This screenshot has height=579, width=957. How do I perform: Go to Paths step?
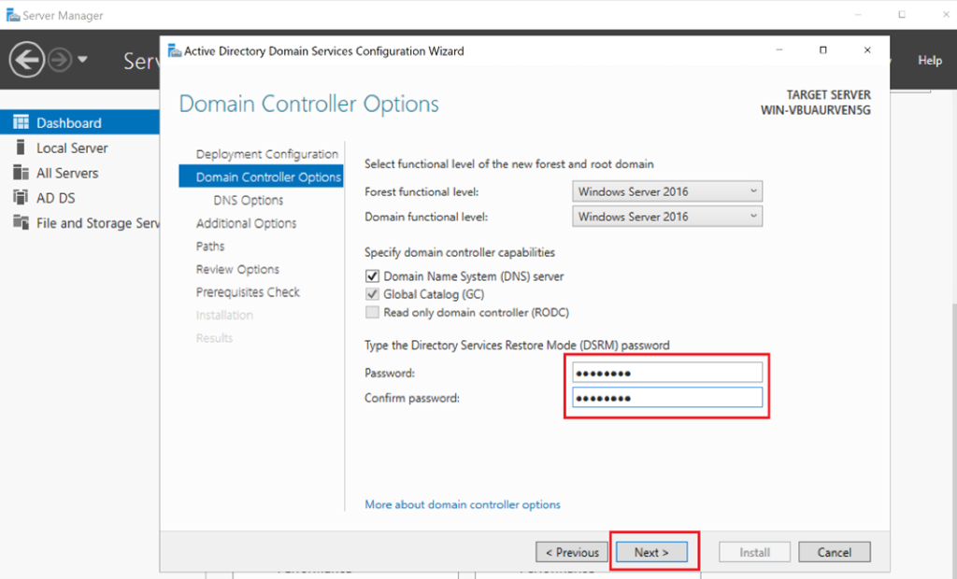tap(210, 246)
